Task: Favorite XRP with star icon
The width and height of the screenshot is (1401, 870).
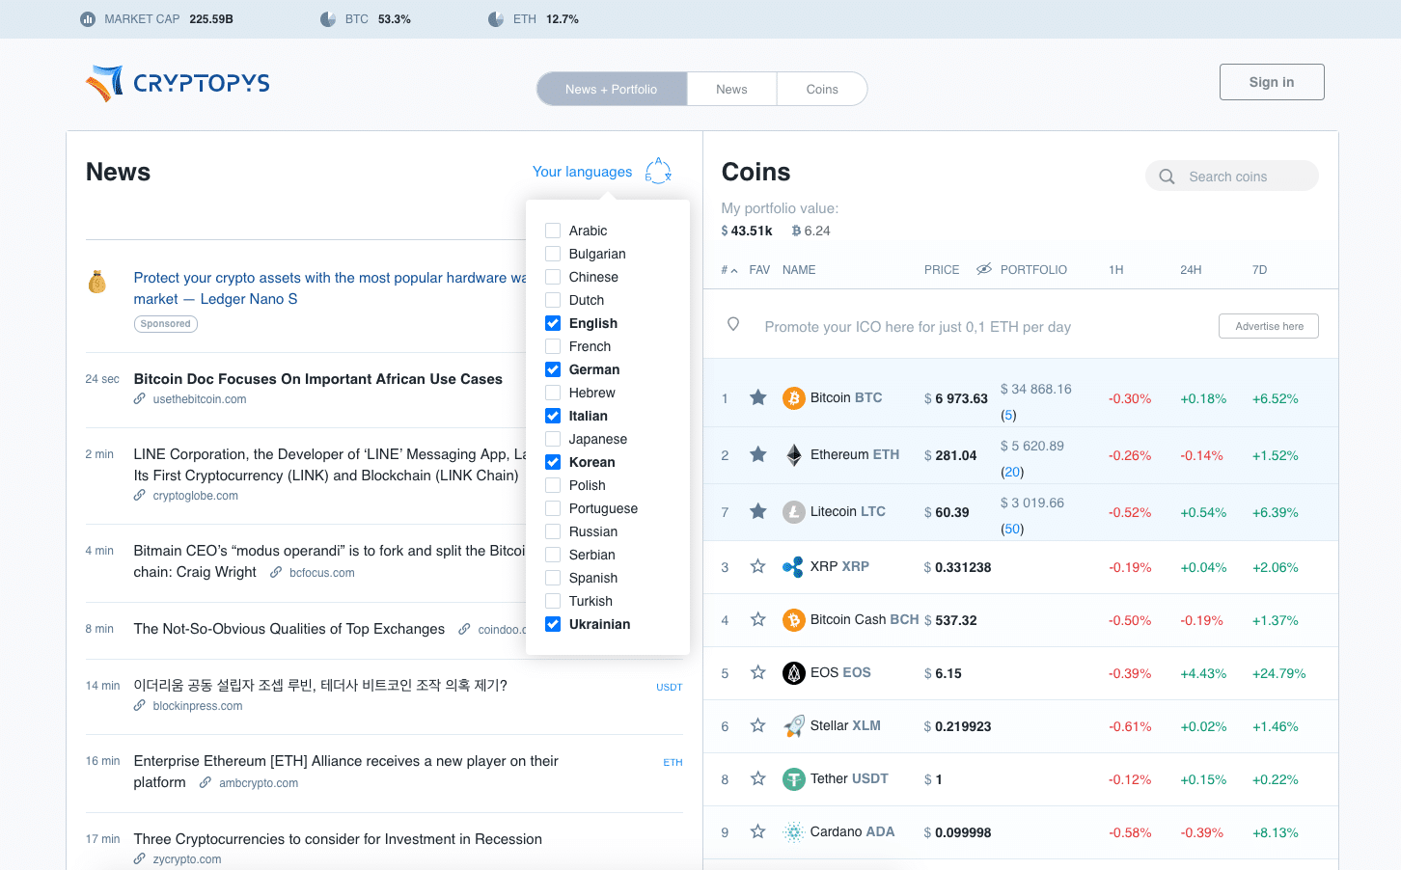Action: click(758, 566)
